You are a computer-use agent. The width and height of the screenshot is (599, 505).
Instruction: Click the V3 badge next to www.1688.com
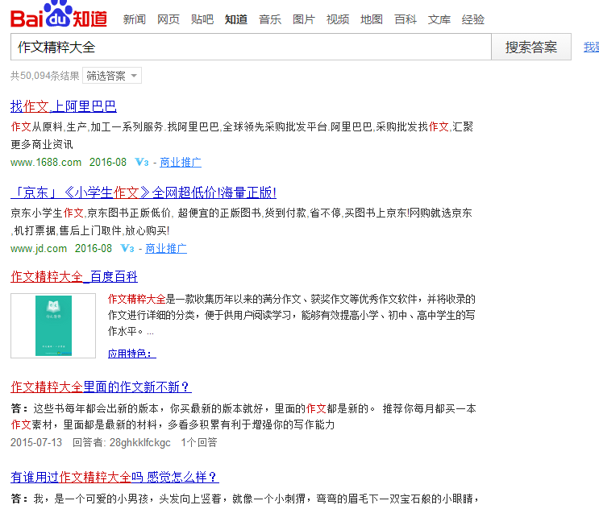[142, 162]
